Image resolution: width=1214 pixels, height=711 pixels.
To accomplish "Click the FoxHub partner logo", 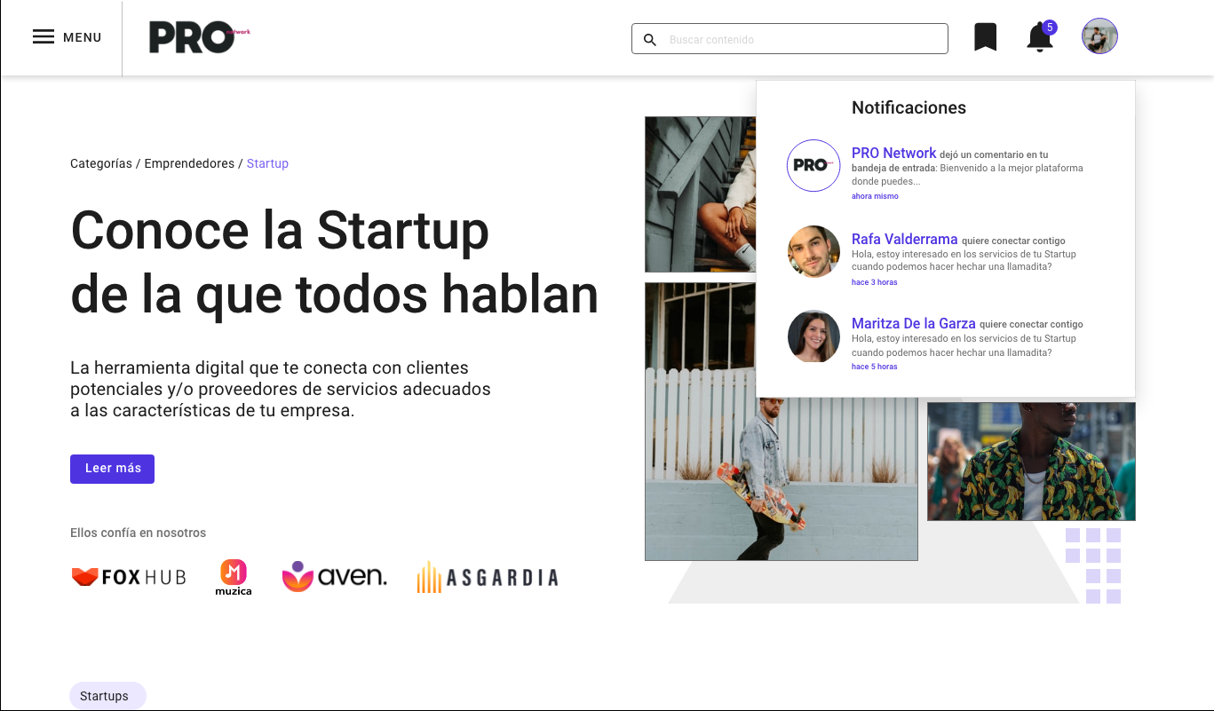I will tap(129, 577).
